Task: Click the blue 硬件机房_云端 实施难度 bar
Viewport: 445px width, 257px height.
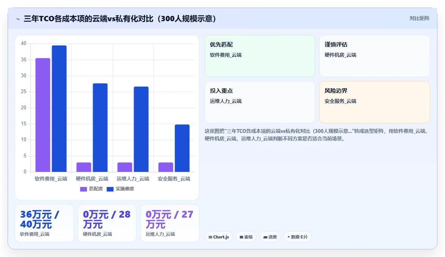Action: [100, 128]
